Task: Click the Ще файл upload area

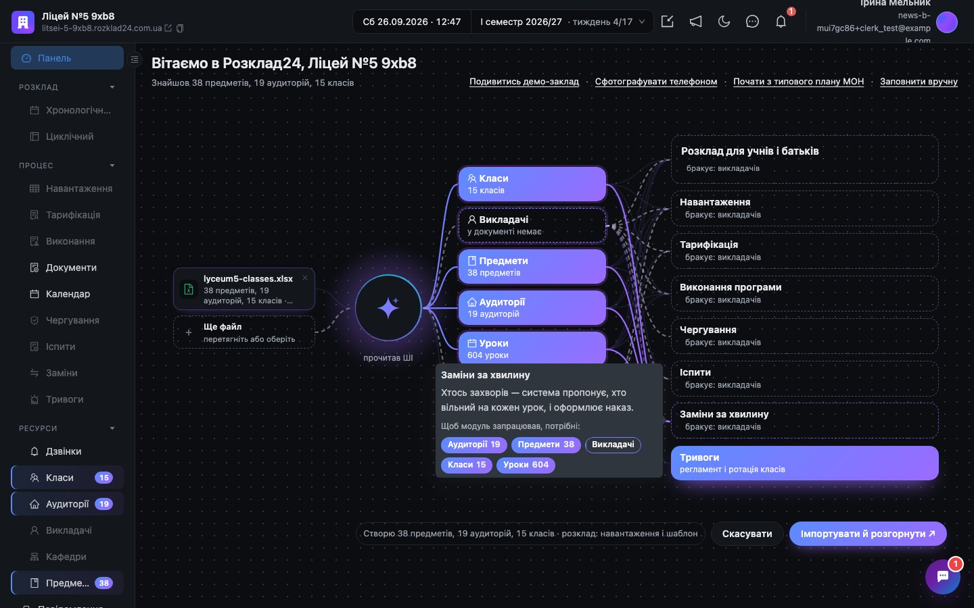Action: [244, 332]
